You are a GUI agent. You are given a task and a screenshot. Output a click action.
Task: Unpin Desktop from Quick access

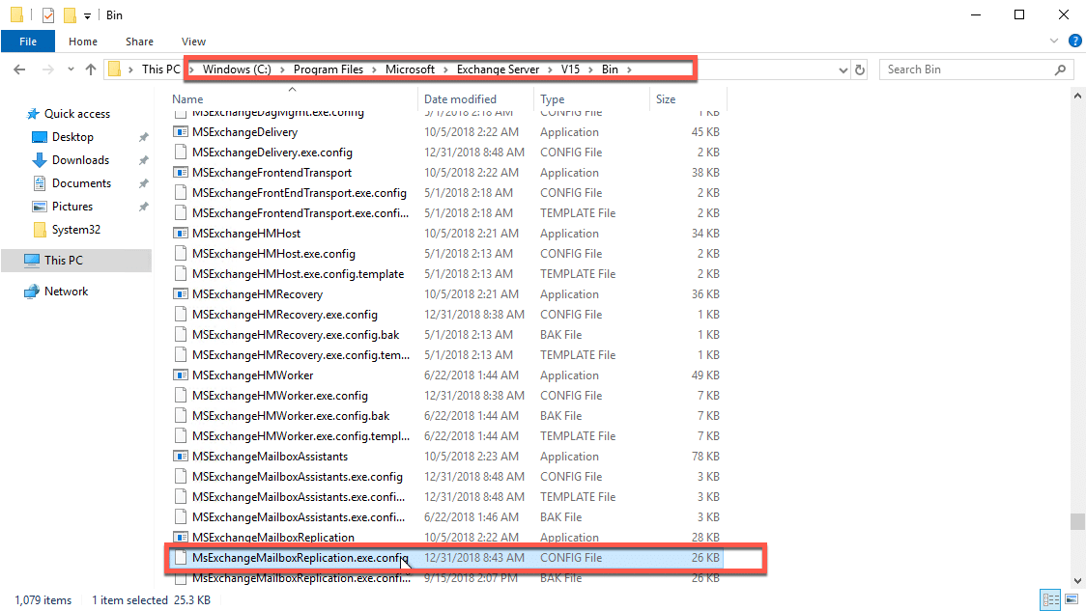[x=143, y=136]
